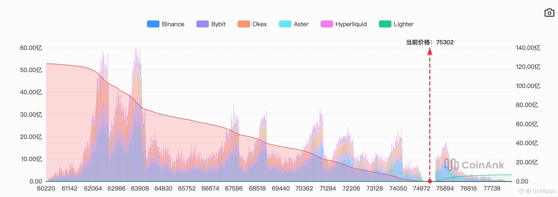Click the left axis label 10.00亿
This screenshot has height=197, width=558.
click(31, 159)
